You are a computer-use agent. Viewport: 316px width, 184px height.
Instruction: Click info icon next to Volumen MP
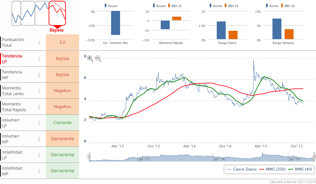coord(39,139)
